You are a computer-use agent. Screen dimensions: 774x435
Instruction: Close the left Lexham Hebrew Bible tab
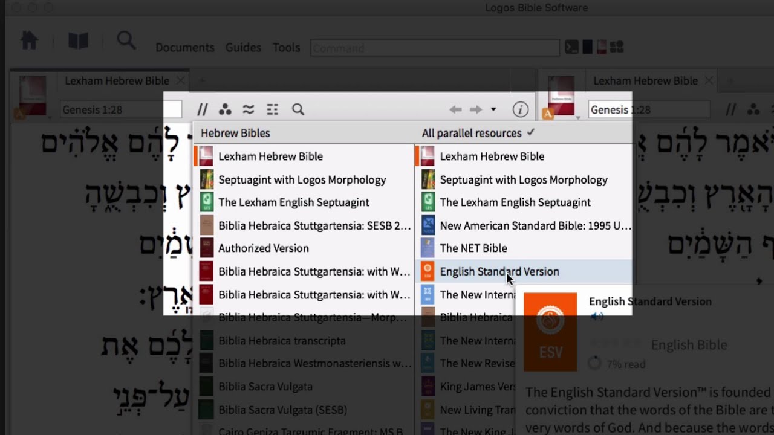point(180,80)
